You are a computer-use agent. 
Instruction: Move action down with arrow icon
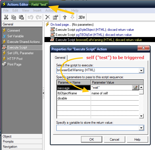pos(72,17)
